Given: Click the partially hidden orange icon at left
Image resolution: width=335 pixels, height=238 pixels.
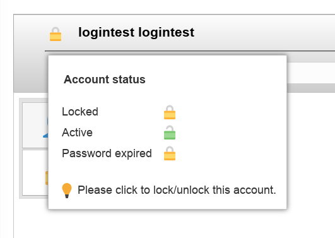Looking at the screenshot, I should point(47,178).
